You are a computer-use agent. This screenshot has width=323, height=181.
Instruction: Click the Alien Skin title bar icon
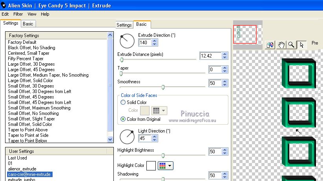coord(3,5)
